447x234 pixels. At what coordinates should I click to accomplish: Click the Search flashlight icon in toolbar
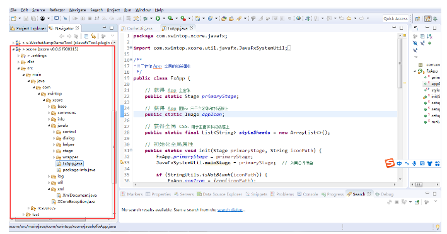coord(239,18)
